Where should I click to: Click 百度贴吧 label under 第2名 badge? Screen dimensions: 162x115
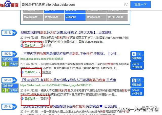[x=10, y=59]
